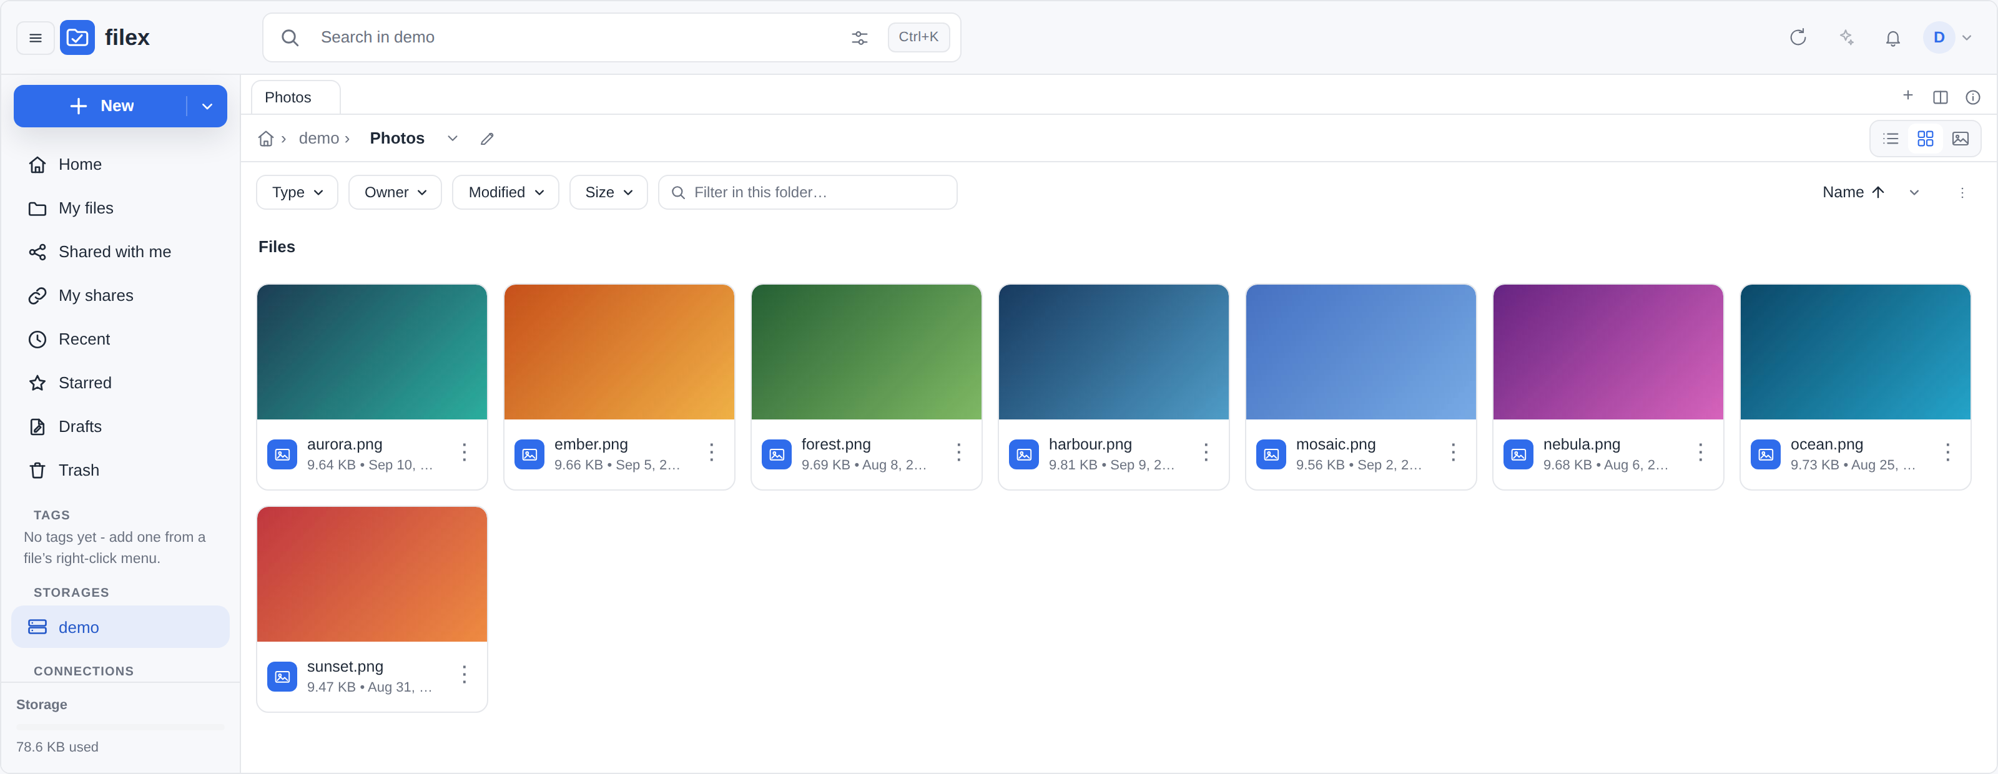Open more options for ember.png
This screenshot has height=774, width=1998.
[x=711, y=452]
